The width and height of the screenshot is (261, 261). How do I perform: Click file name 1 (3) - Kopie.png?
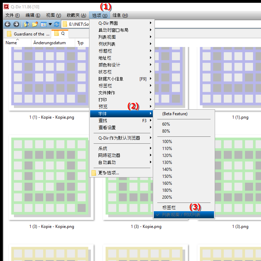[x=146, y=227]
